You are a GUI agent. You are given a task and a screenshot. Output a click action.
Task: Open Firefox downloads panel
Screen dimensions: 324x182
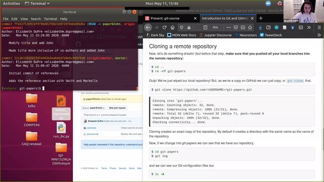[x=260, y=27]
